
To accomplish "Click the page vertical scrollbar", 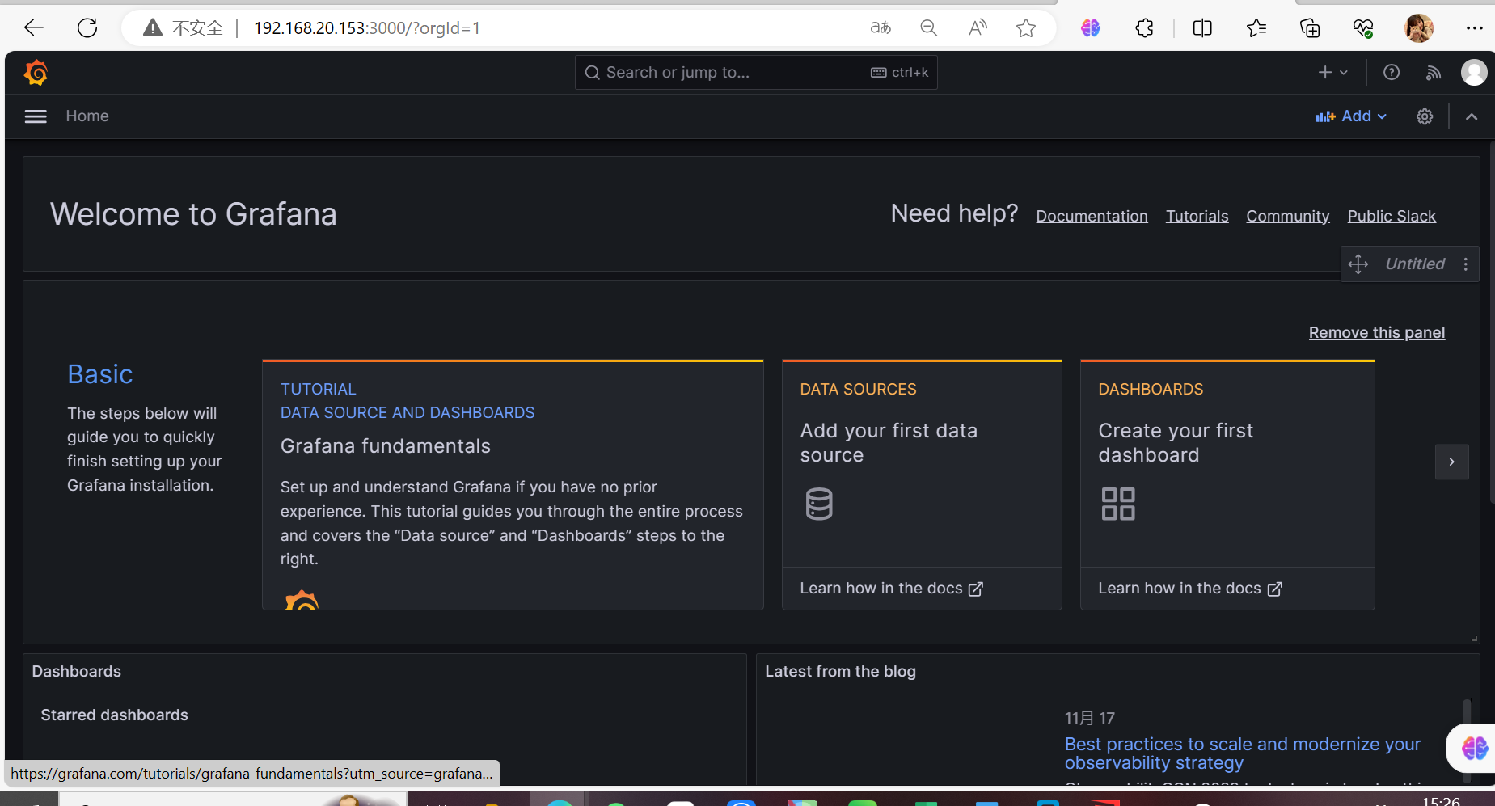I will 1492,323.
